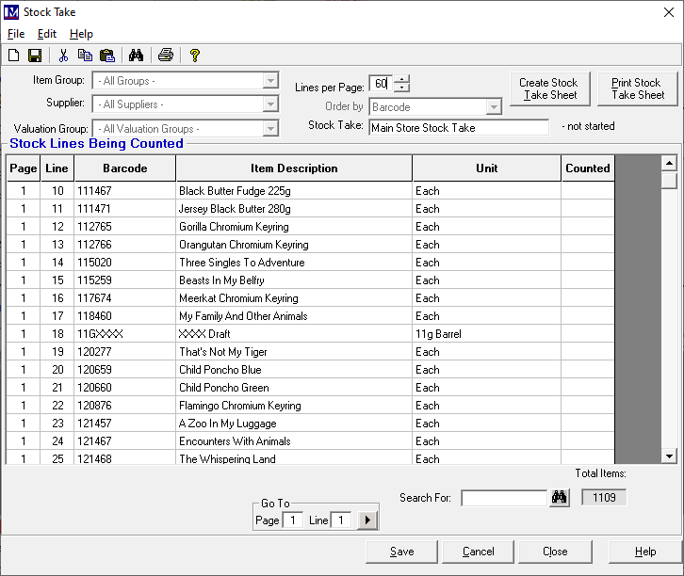Screen dimensions: 684x576
Task: Open the Valuation Group dropdown
Action: (x=271, y=129)
